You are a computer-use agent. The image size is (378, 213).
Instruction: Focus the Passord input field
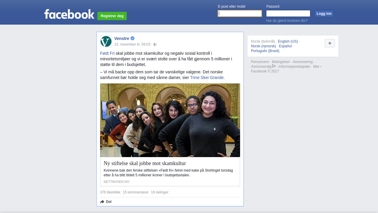coord(288,13)
